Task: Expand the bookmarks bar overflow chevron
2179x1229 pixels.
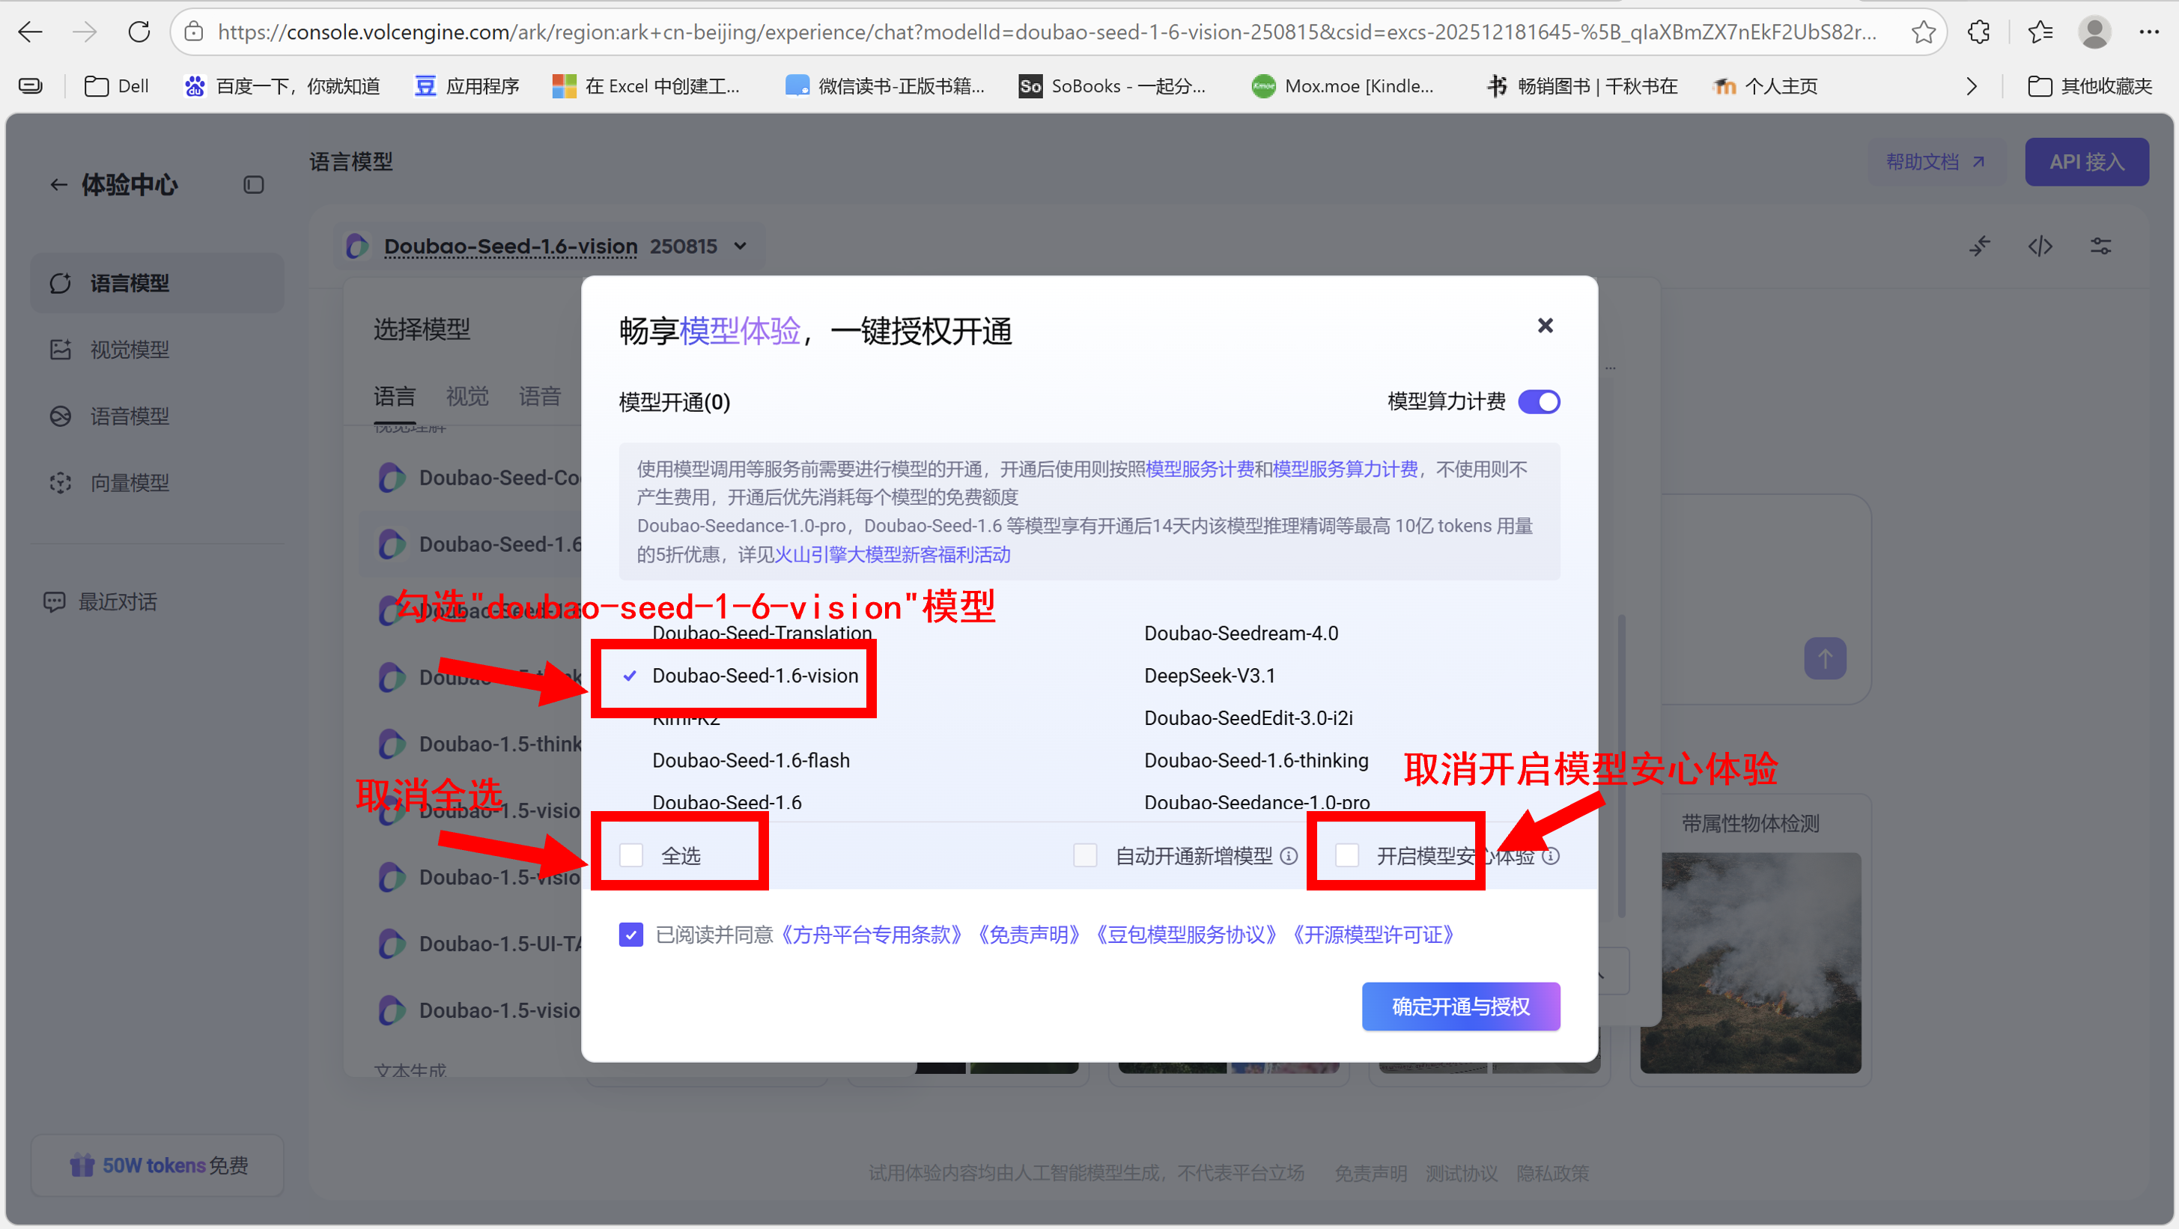Action: 1971,86
